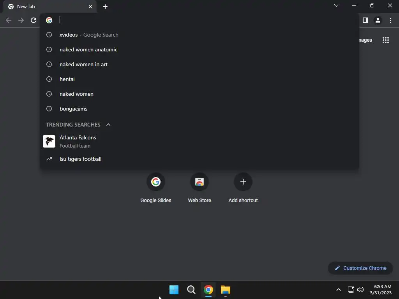Click Football team subtitle text
This screenshot has height=299, width=399.
75,146
